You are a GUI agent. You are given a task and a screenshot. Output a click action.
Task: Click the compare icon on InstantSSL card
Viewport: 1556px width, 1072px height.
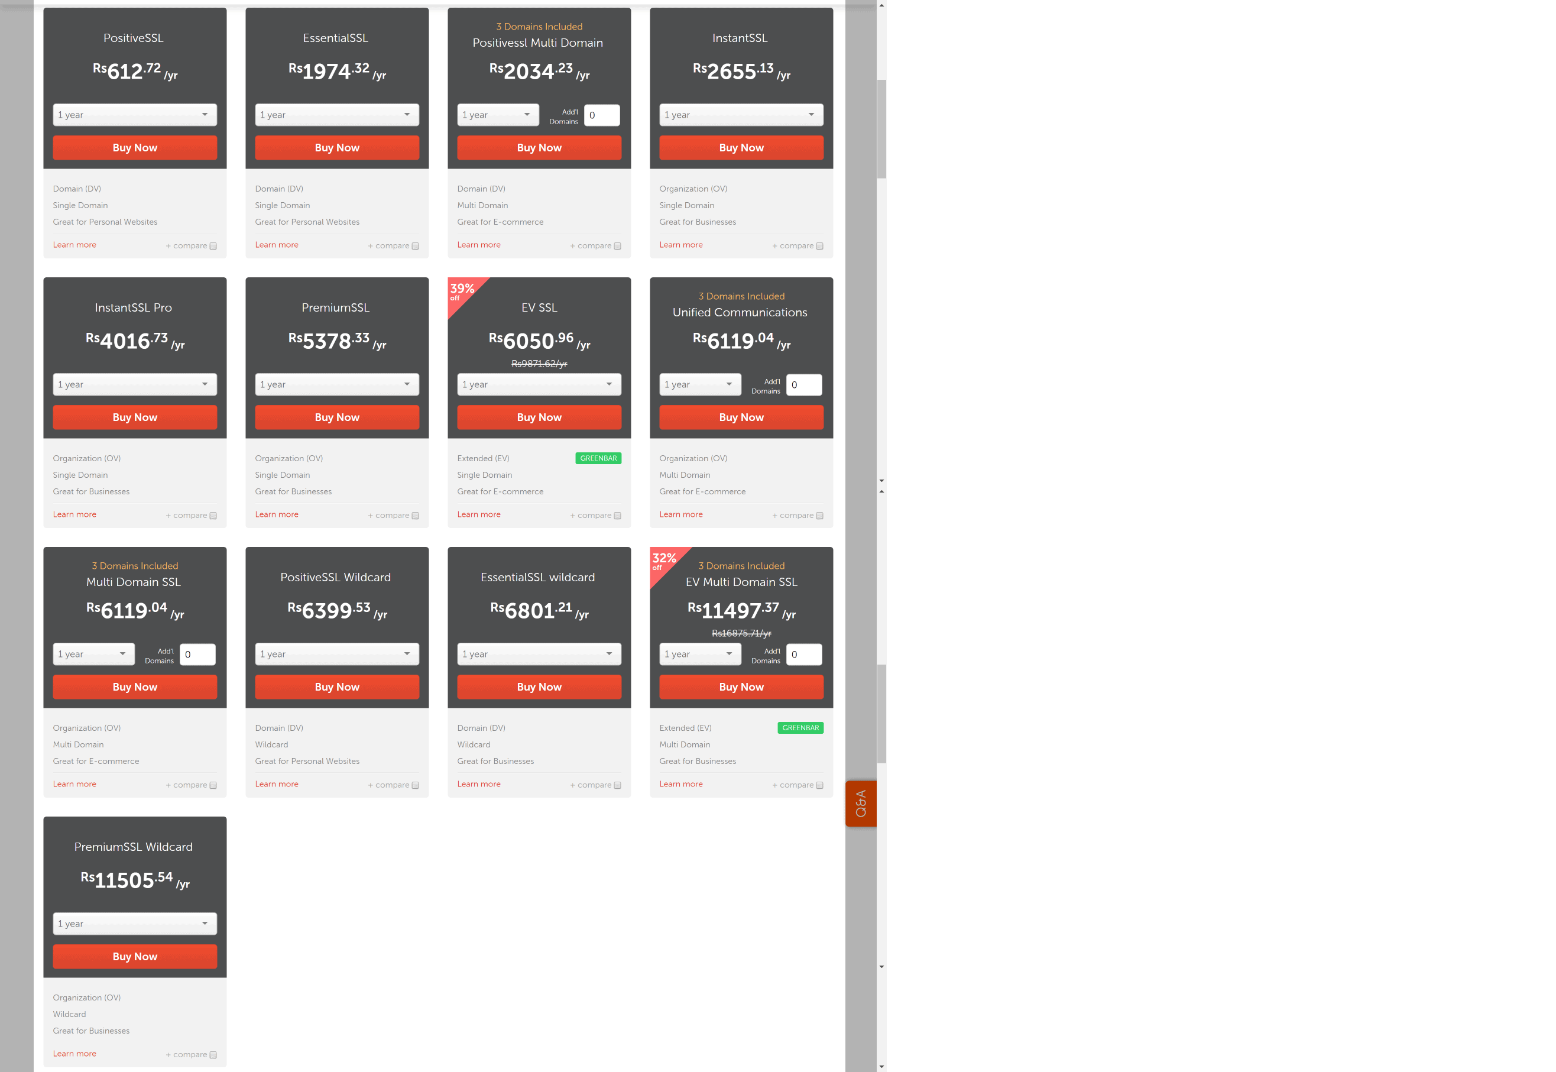(x=819, y=246)
